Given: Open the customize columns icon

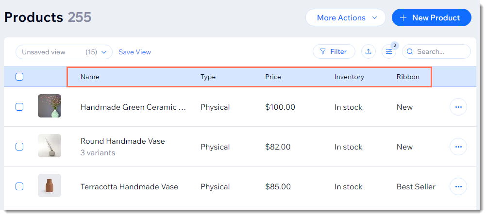Looking at the screenshot, I should tap(389, 51).
